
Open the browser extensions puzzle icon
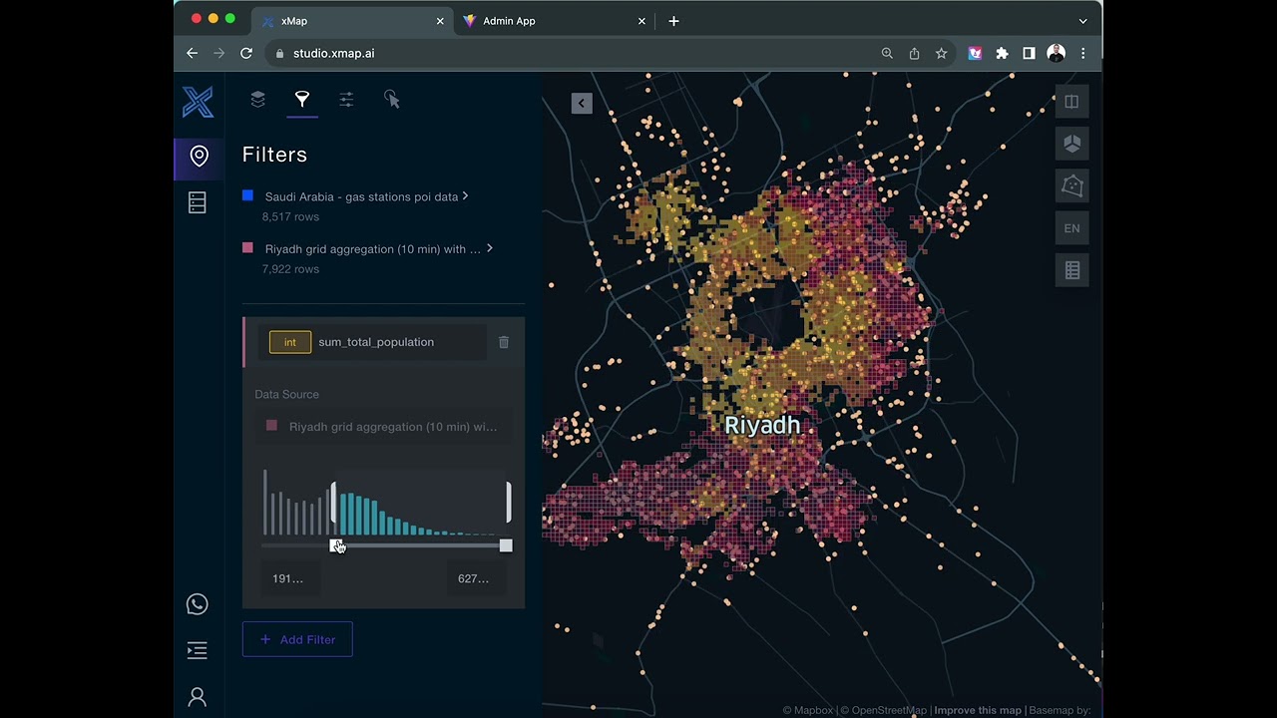(1002, 53)
